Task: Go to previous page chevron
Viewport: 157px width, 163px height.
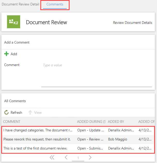Action: [66, 157]
